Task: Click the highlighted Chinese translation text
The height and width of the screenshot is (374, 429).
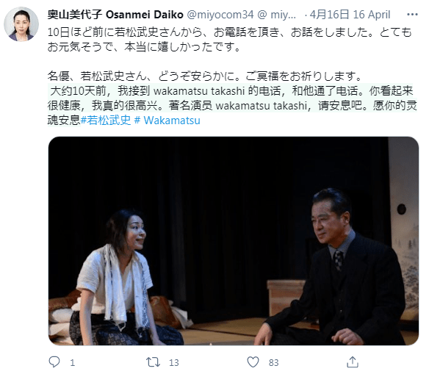Action: pos(232,105)
